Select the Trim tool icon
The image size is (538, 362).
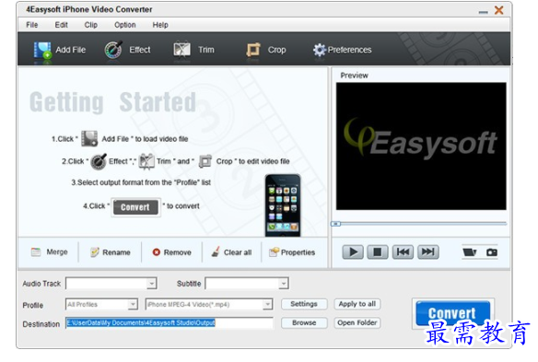click(181, 50)
